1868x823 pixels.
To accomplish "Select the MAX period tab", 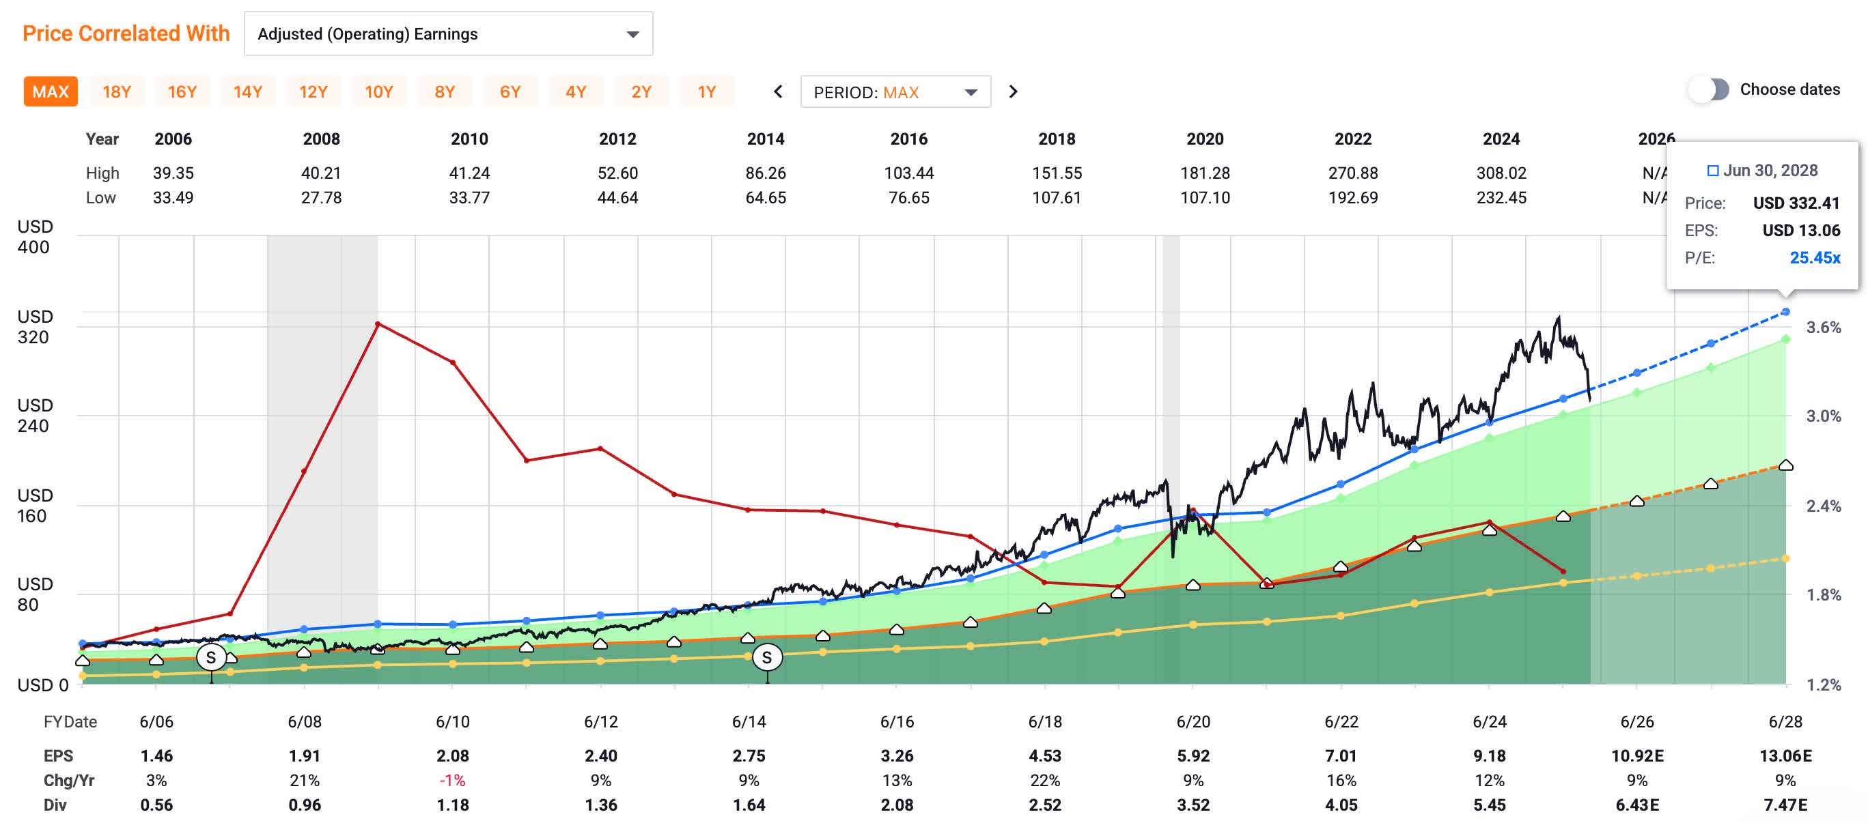I will [50, 91].
